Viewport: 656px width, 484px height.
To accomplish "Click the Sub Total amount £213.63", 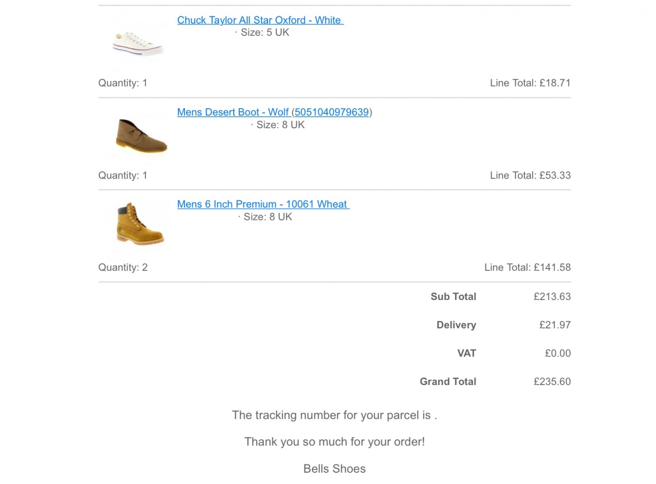I will [552, 297].
